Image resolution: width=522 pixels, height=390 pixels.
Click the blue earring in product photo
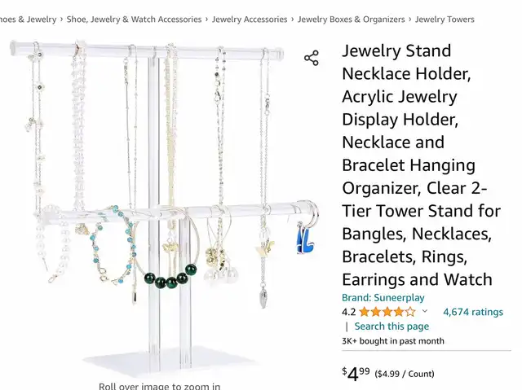(x=304, y=240)
